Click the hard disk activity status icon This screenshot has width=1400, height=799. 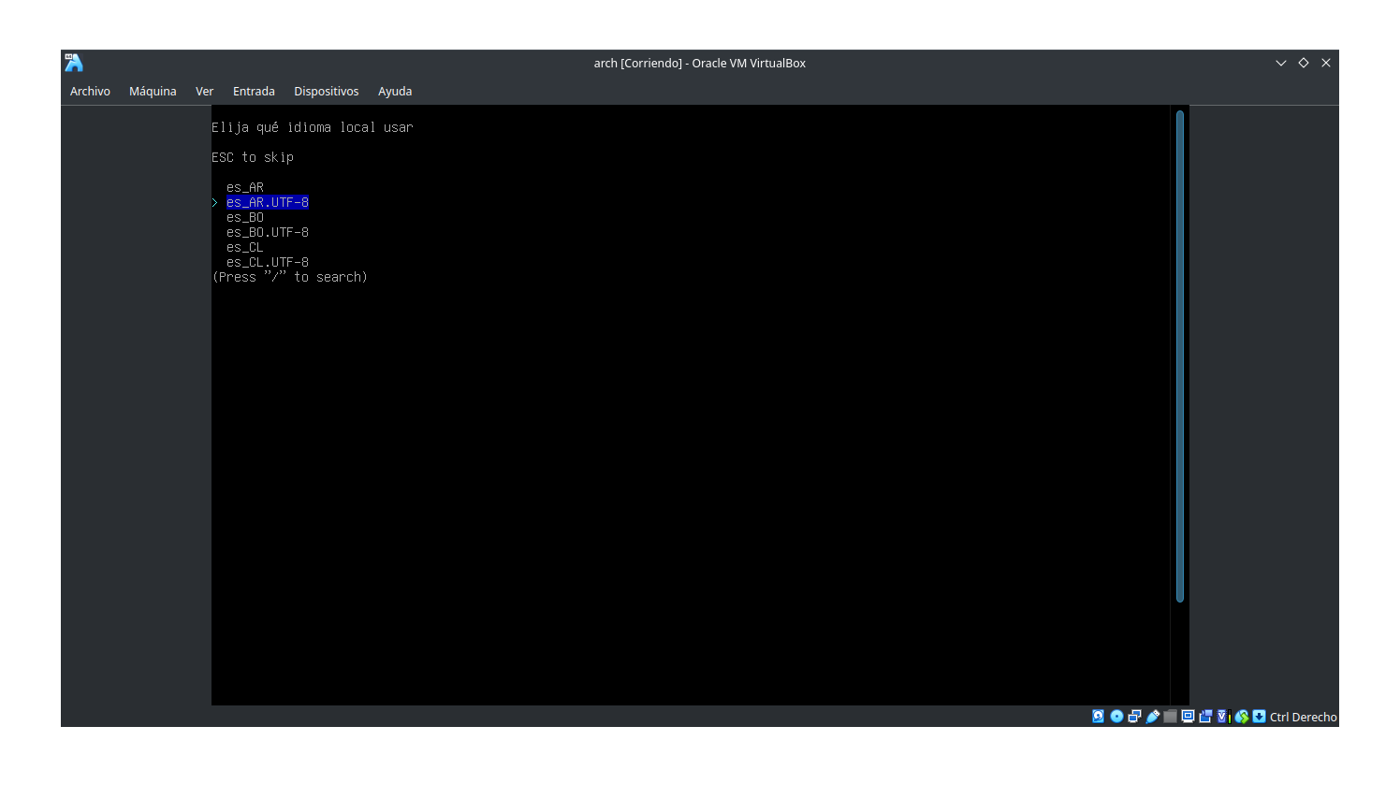[x=1098, y=716]
